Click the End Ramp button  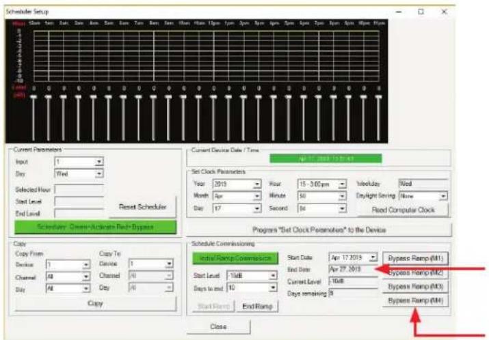257,307
